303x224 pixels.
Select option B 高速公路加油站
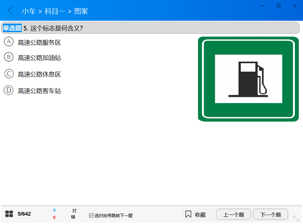click(9, 57)
